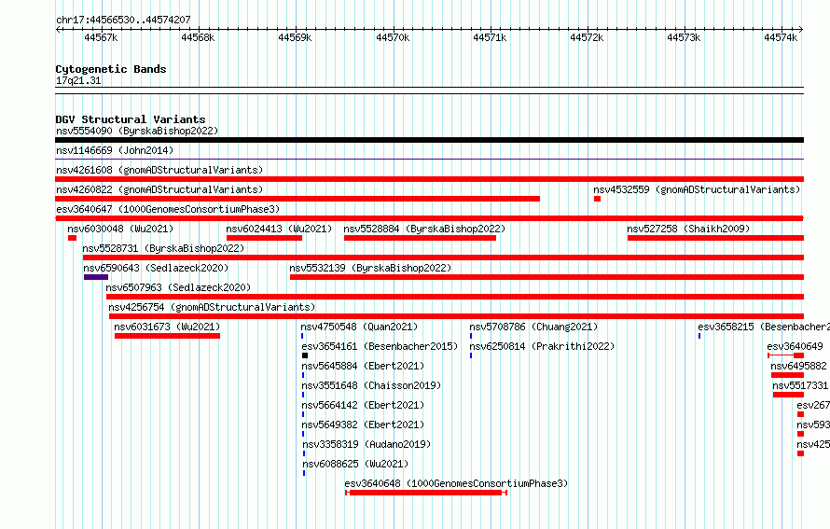Click nsv6507963 (Sedlazeck2020) label
This screenshot has width=830, height=529.
coord(178,287)
